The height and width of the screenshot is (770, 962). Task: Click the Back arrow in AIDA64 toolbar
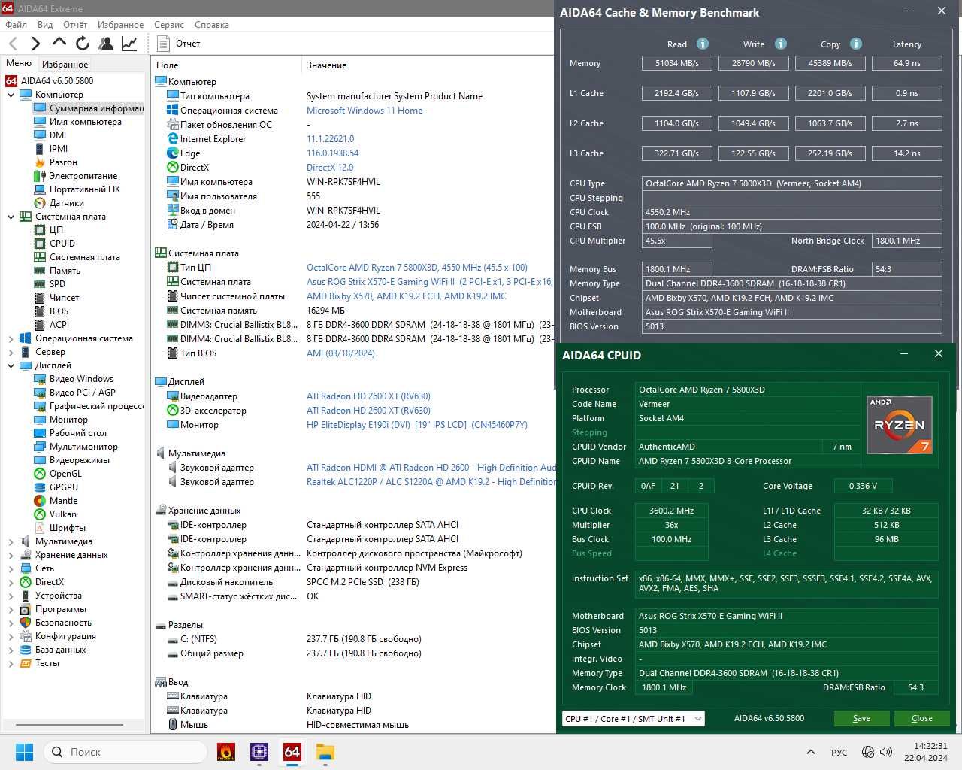[x=14, y=44]
